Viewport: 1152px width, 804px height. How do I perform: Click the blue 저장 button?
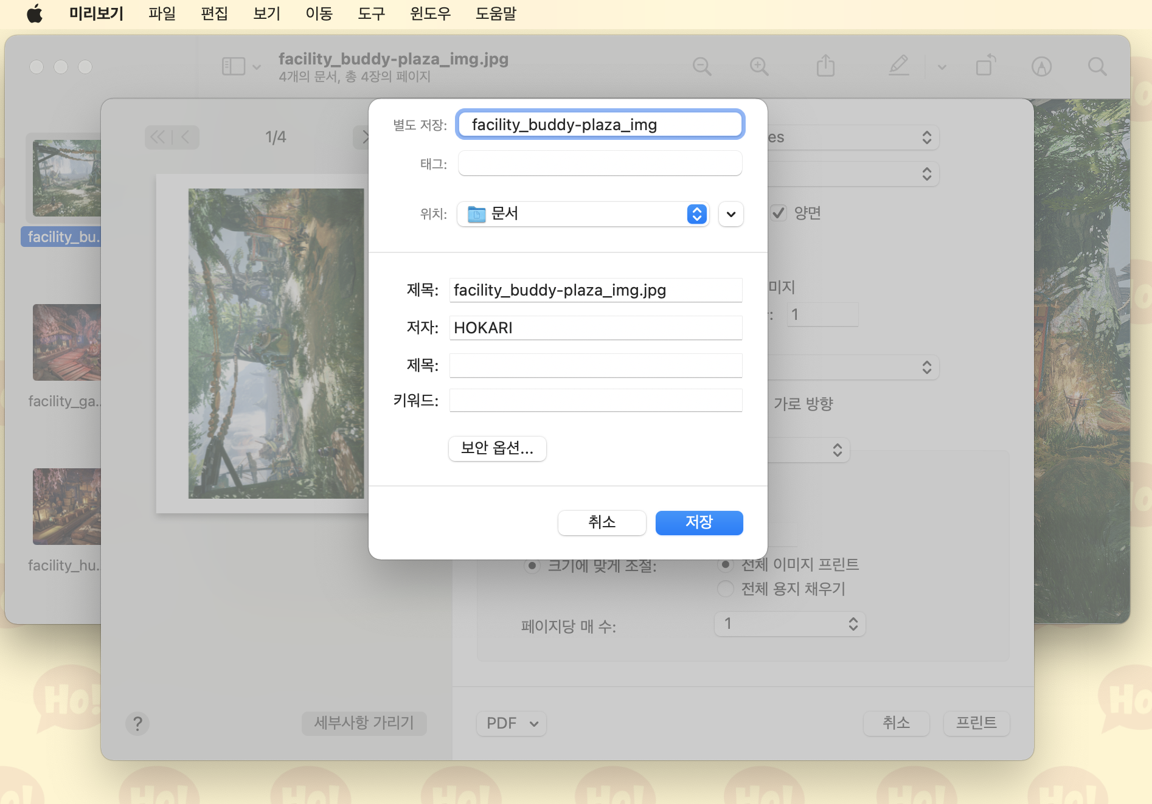(699, 522)
